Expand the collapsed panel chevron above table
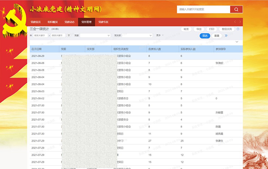 237,42
